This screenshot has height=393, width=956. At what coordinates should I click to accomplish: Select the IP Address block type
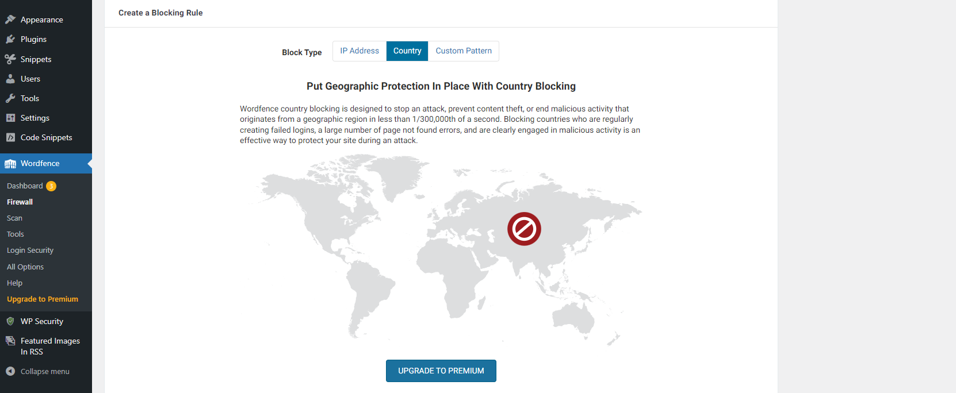[x=360, y=51]
